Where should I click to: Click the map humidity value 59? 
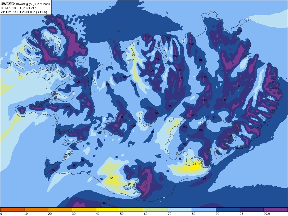[x=129, y=184]
